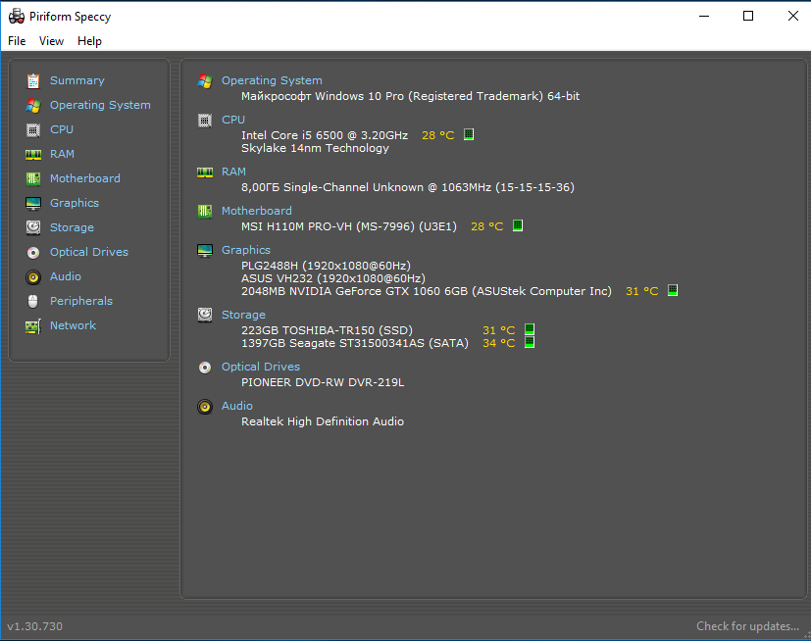Viewport: 811px width, 641px height.
Task: Click the Summary clipboard icon in sidebar
Action: [x=33, y=80]
